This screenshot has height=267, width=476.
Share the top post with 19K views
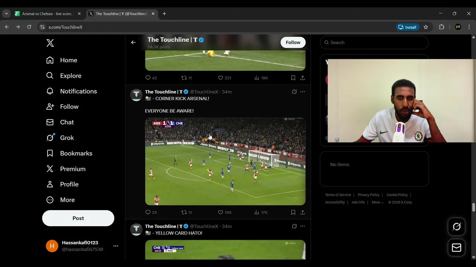tap(303, 78)
